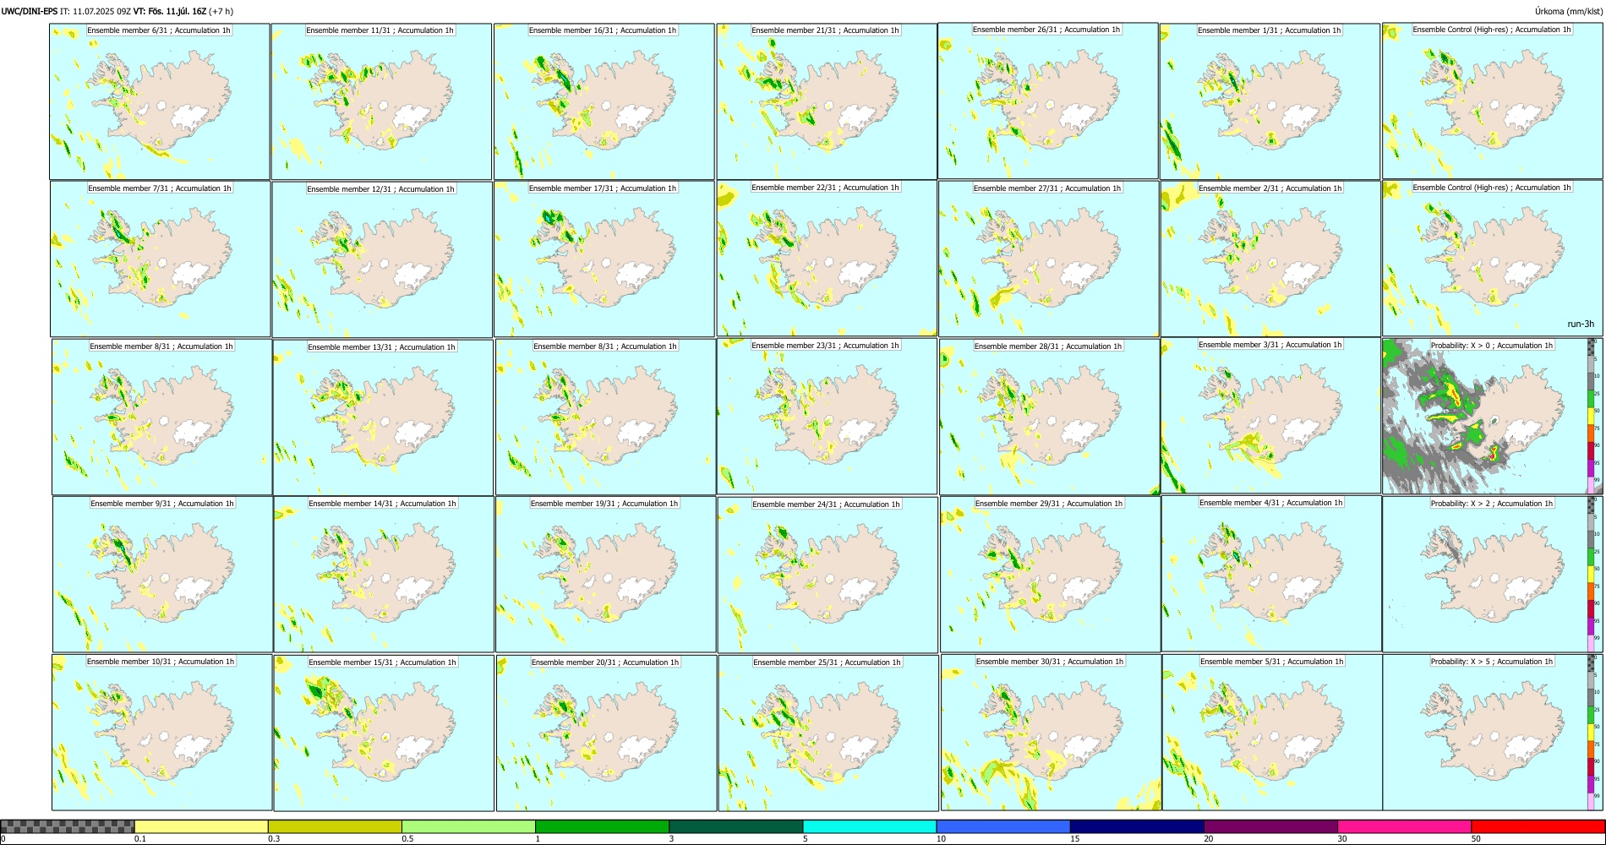Image resolution: width=1606 pixels, height=845 pixels.
Task: Enlarge the Ensemble member 30/31 map
Action: 1052,733
